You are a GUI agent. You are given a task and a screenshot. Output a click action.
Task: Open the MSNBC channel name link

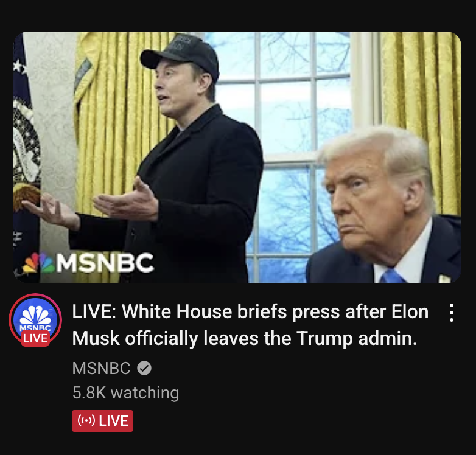[x=101, y=368]
